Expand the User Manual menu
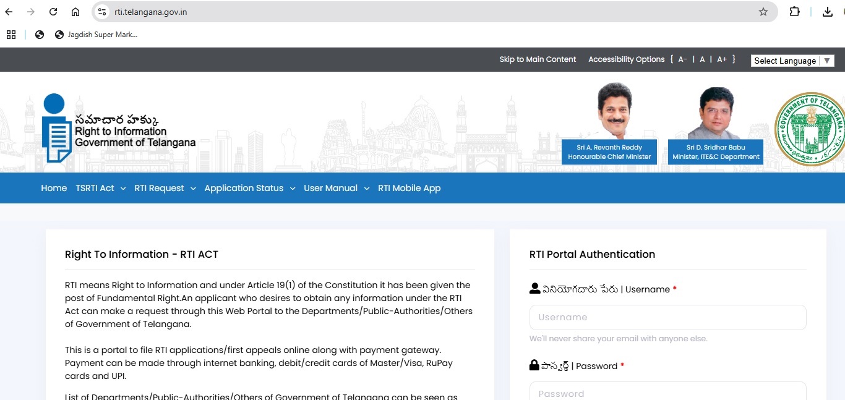This screenshot has width=845, height=400. click(337, 188)
